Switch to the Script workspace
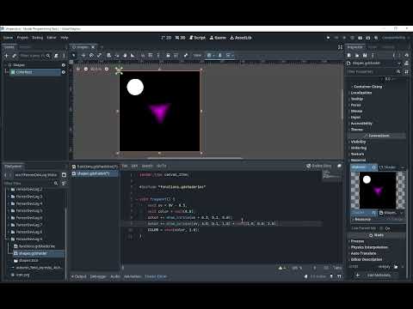The width and height of the screenshot is (413, 309). [x=197, y=38]
